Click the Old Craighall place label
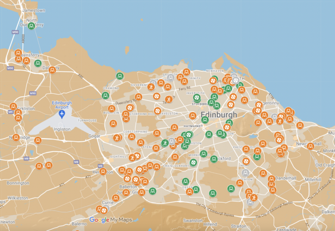The height and width of the screenshot is (231, 335). [x=325, y=165]
